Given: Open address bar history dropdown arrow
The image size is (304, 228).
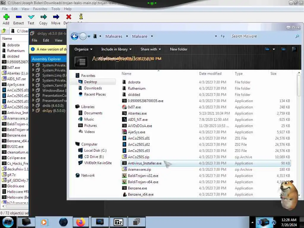Looking at the screenshot, I should tap(216, 36).
